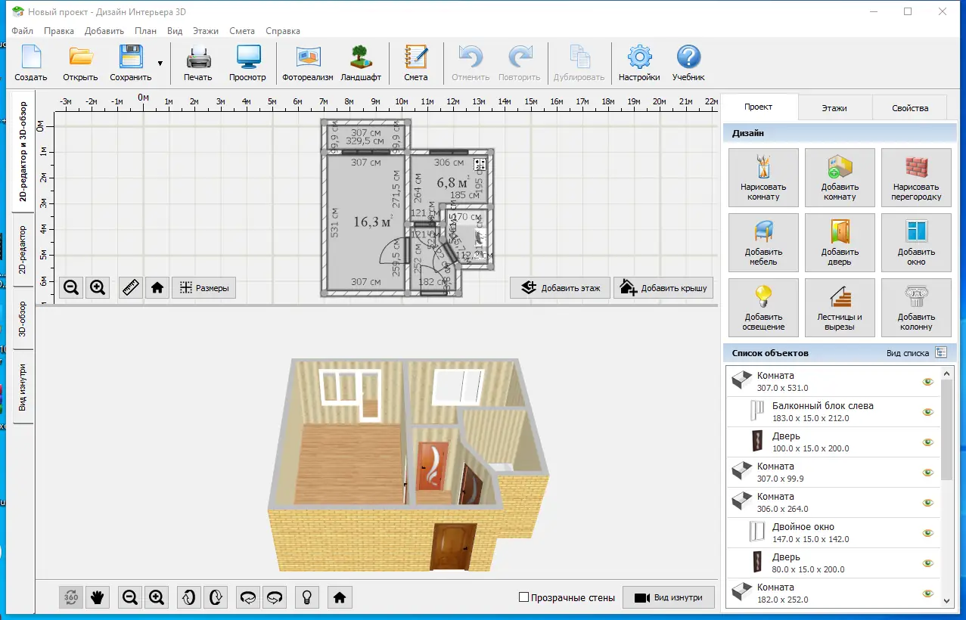Reset 3D view with home icon
The height and width of the screenshot is (620, 966).
340,597
